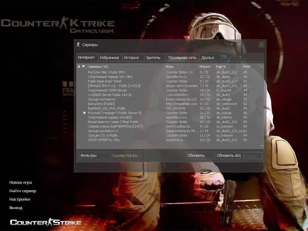The width and height of the screenshot is (308, 231).
Task: Open the Фильтры button
Action: tap(95, 156)
